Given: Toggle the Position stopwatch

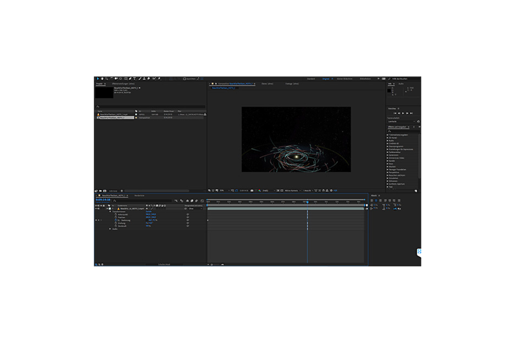Looking at the screenshot, I should (116, 217).
